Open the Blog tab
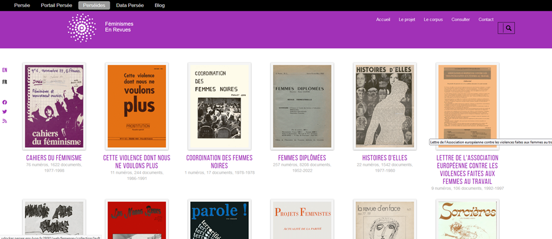The image size is (552, 239). click(160, 5)
